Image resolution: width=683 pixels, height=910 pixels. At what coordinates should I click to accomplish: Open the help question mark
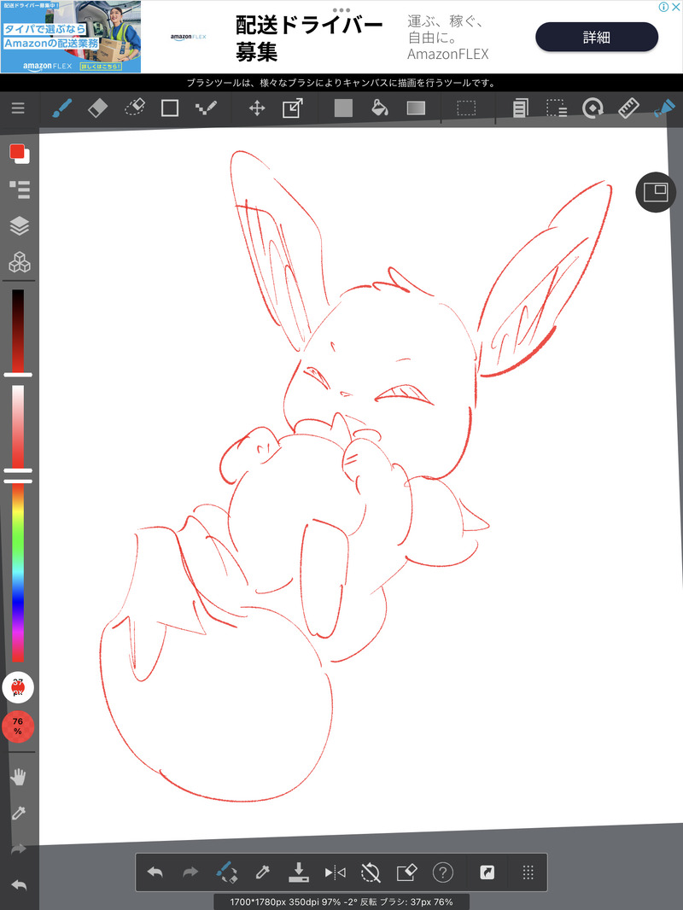pyautogui.click(x=443, y=872)
